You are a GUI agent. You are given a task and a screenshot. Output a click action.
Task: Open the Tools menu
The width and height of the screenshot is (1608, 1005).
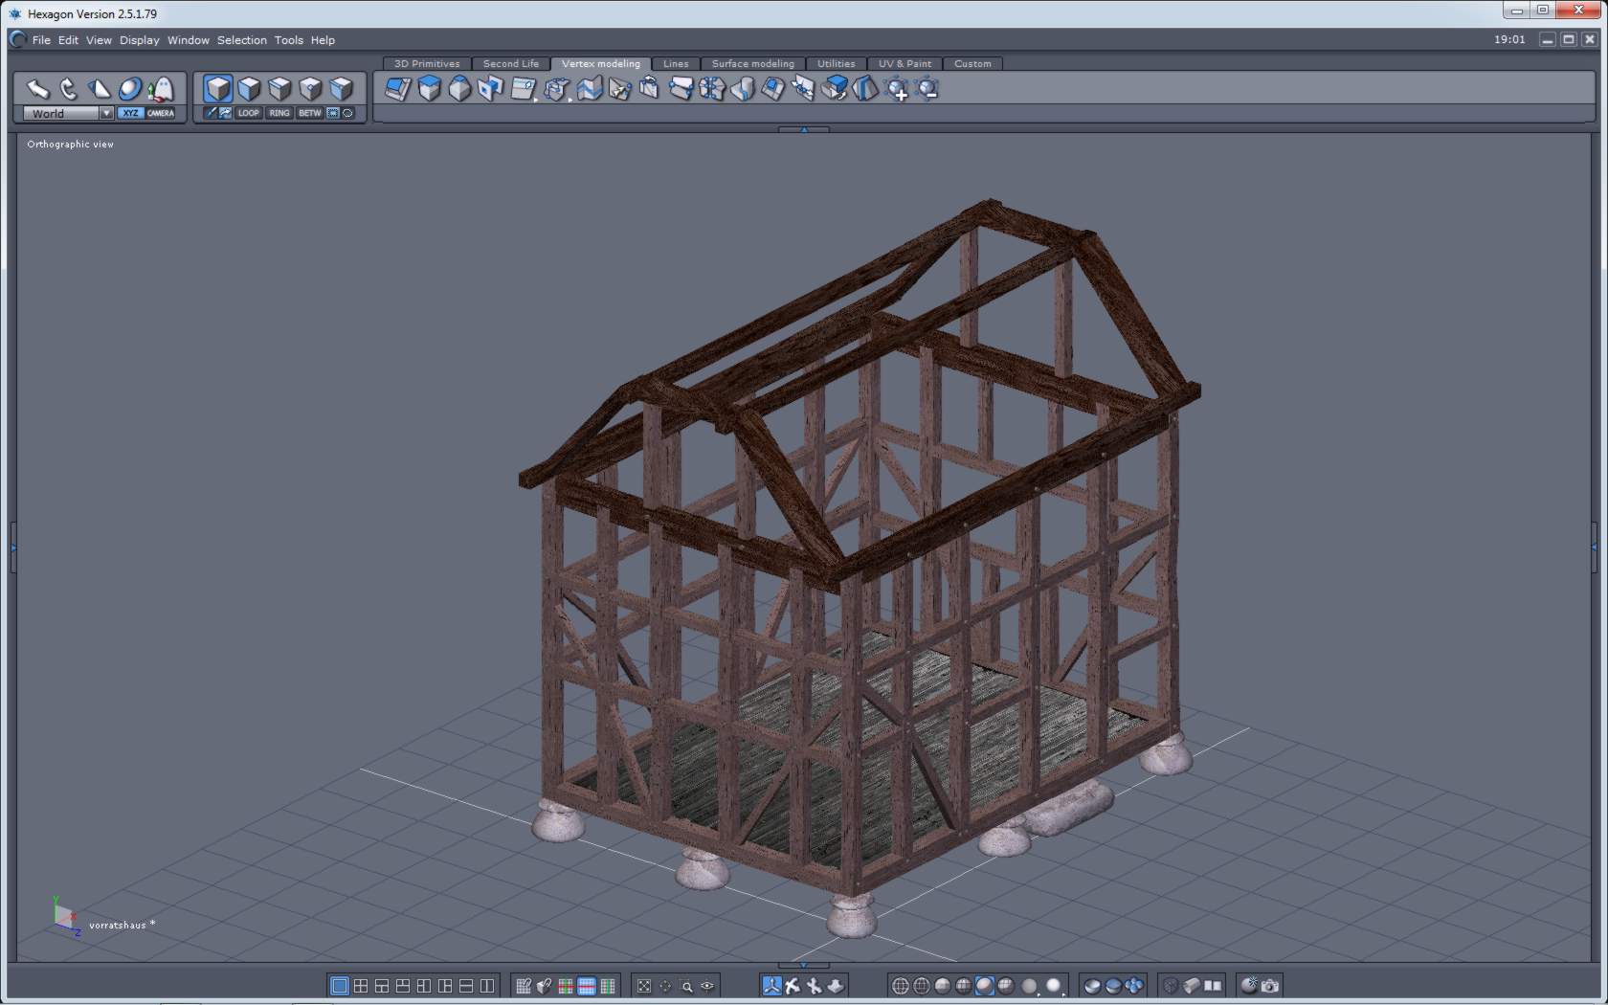[x=289, y=40]
